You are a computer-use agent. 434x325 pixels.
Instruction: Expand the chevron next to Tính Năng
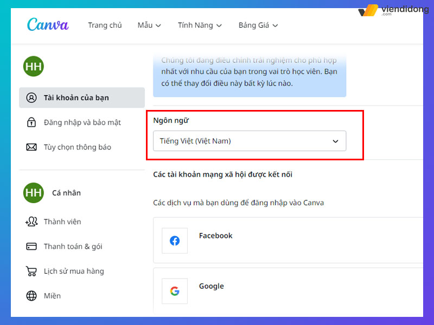click(x=219, y=25)
